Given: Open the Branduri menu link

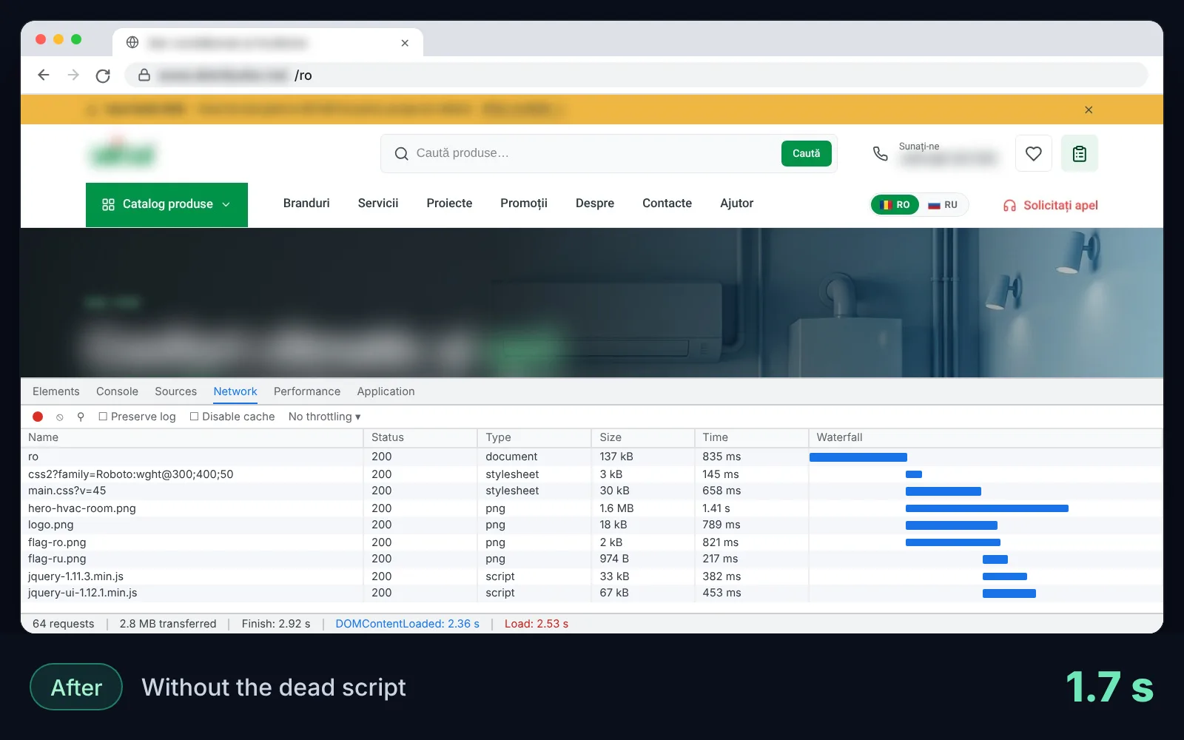Looking at the screenshot, I should [306, 203].
